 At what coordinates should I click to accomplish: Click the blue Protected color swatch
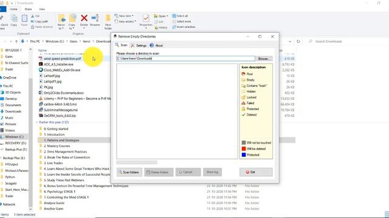tap(244, 155)
